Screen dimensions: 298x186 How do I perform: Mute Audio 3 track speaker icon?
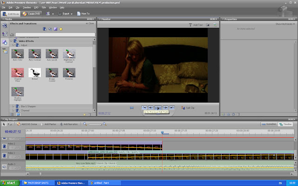click(x=4, y=167)
